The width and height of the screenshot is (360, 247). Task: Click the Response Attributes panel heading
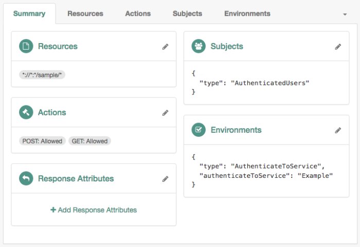click(76, 178)
